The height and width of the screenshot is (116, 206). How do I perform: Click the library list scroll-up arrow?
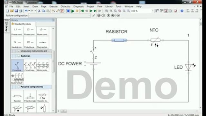click(x=53, y=28)
